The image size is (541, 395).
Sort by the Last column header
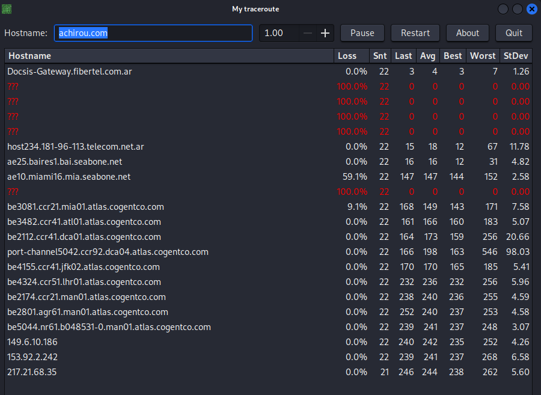(404, 56)
